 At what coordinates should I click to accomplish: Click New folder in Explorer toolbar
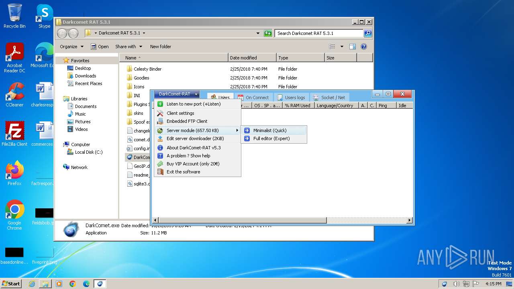(161, 47)
